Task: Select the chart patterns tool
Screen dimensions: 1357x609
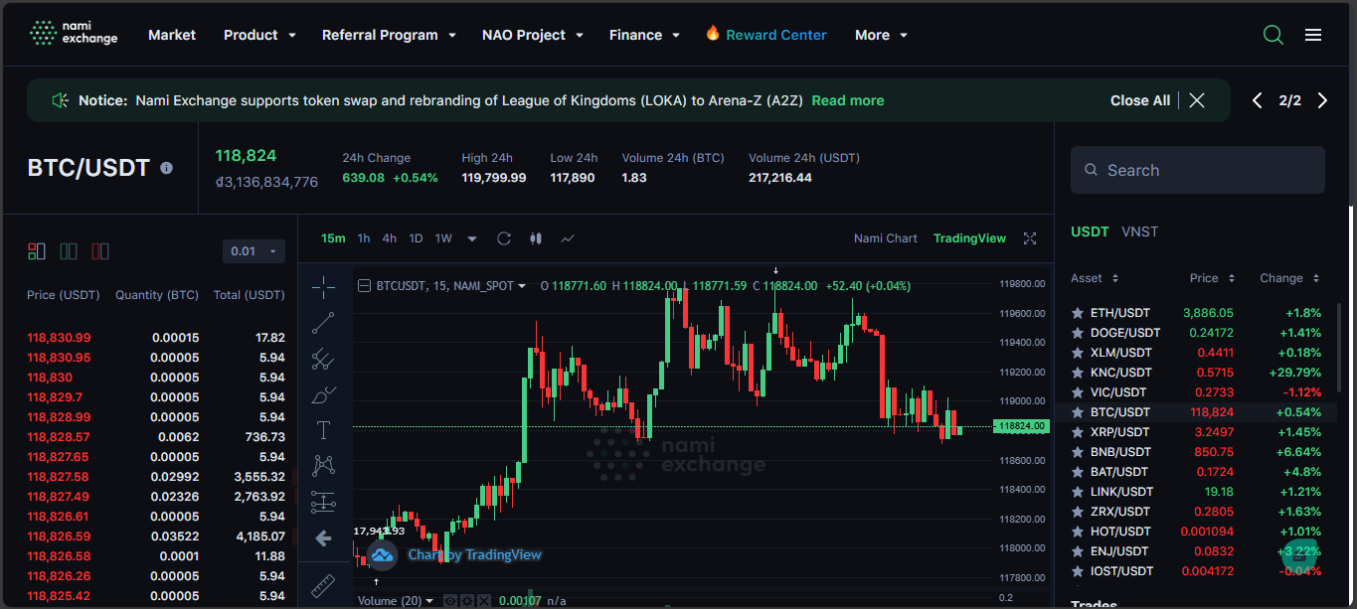Action: pyautogui.click(x=323, y=466)
